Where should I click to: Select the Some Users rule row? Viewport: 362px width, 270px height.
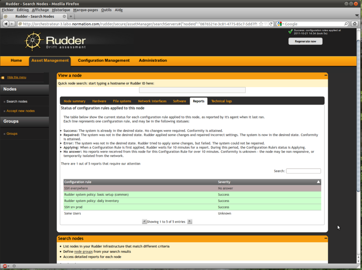click(192, 213)
